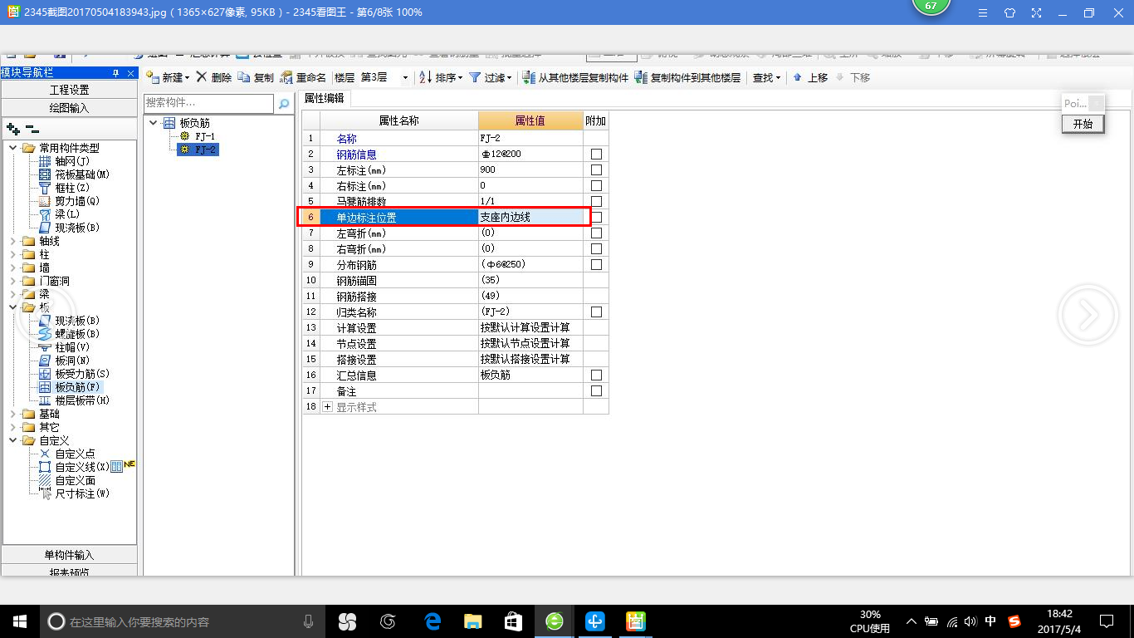Check 附加 box for 分布钢筋 row

(596, 265)
